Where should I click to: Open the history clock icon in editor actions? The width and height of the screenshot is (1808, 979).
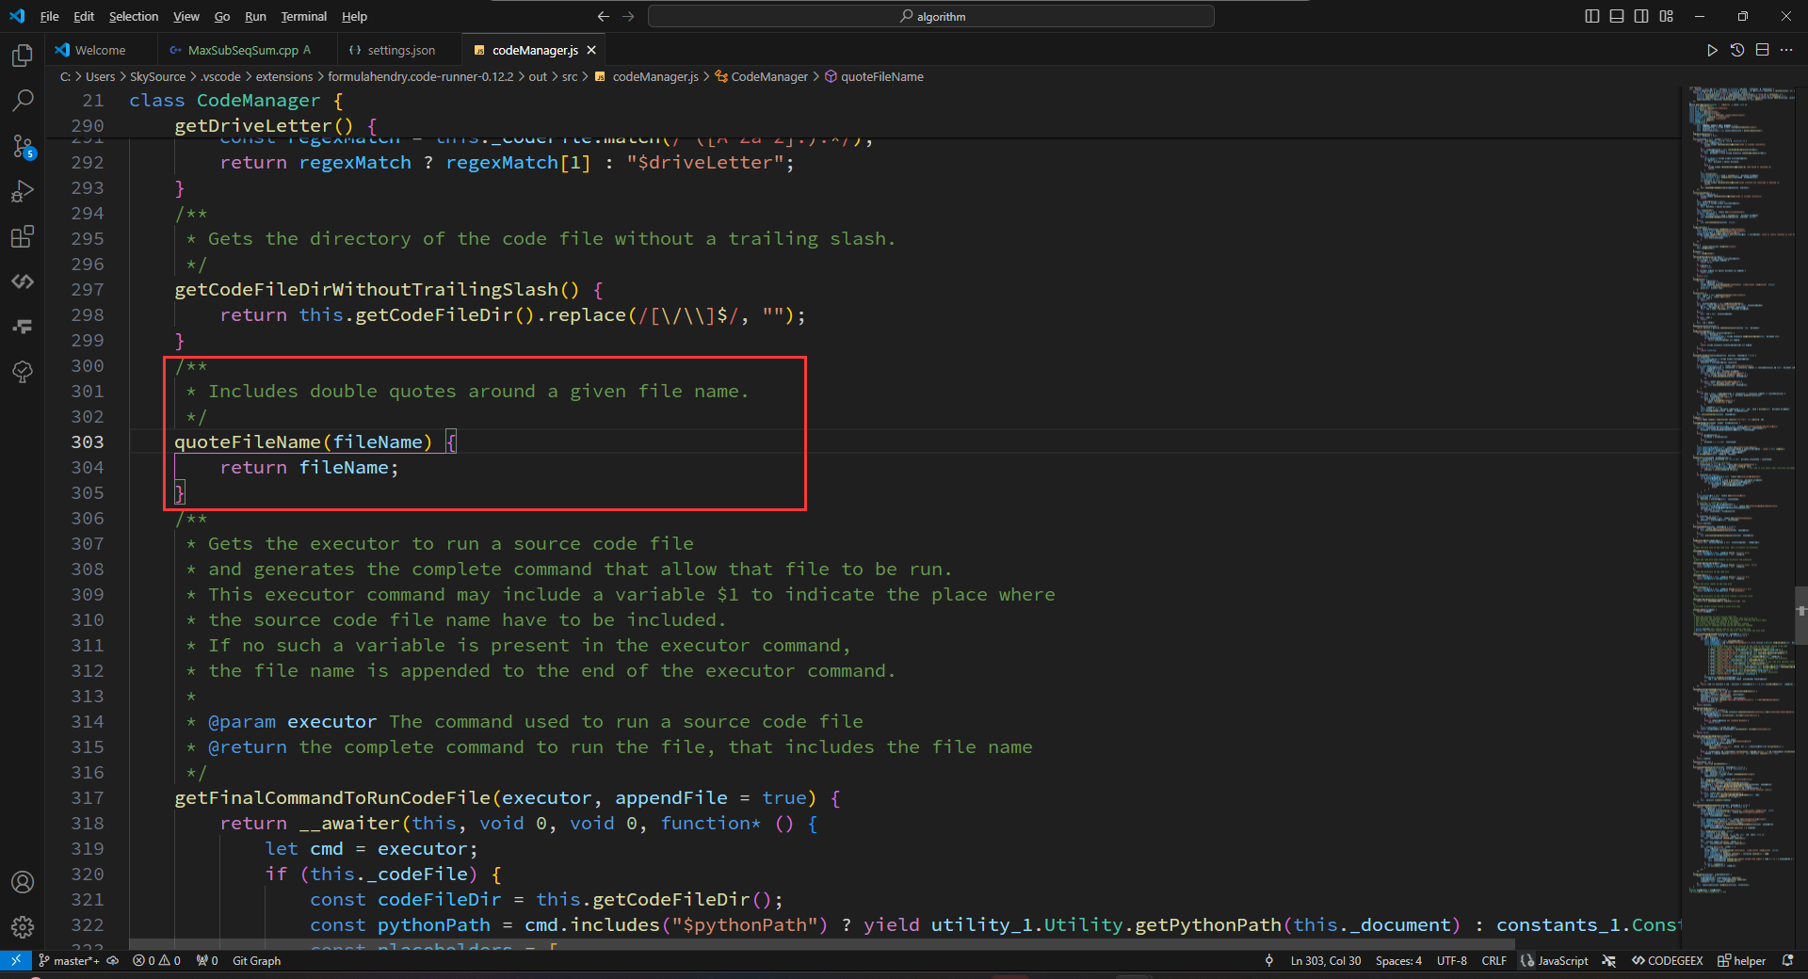tap(1737, 50)
